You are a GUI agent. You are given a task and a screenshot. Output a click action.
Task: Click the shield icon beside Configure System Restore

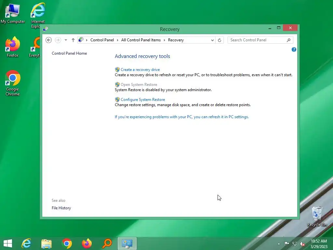pyautogui.click(x=117, y=100)
